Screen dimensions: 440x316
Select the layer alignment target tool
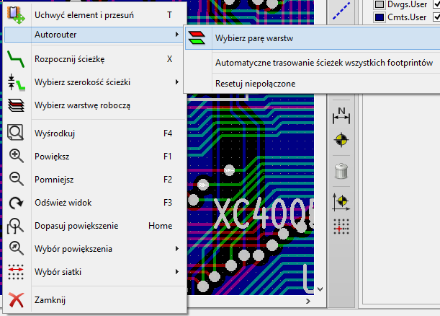[341, 140]
